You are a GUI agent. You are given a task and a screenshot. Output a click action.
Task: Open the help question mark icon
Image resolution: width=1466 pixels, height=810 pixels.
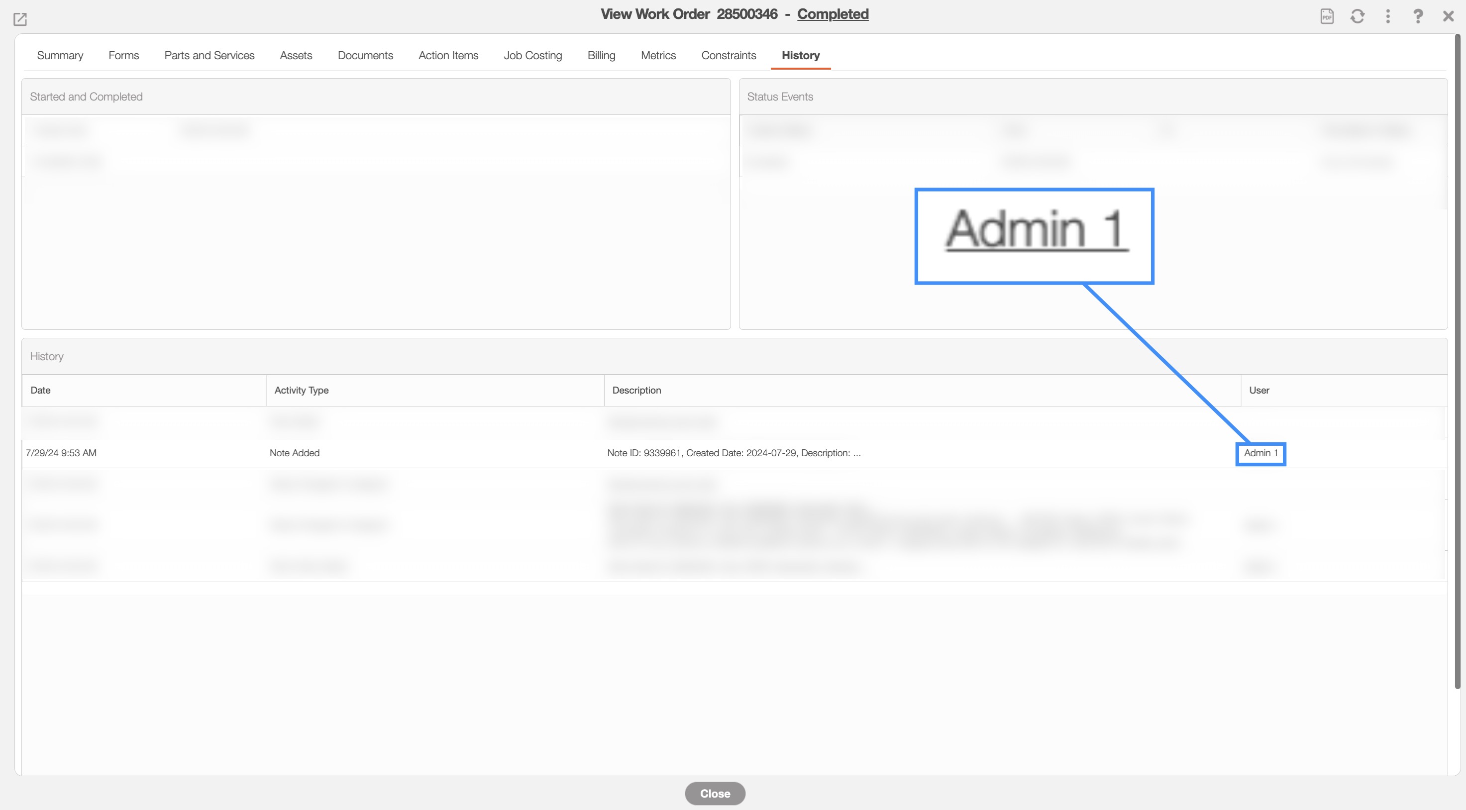(1418, 16)
